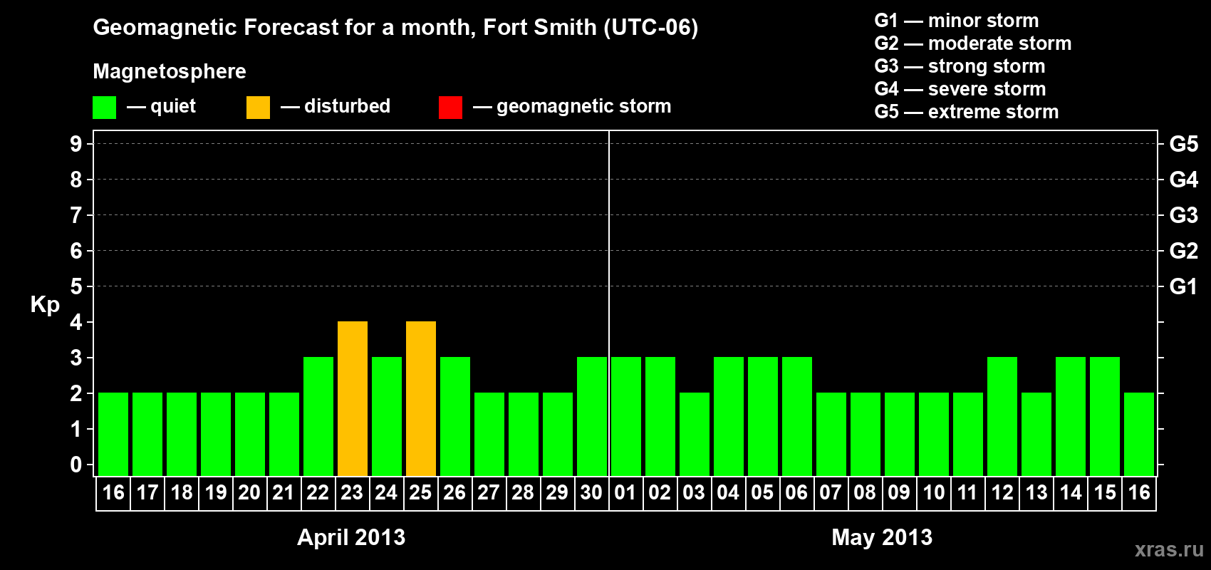Click the orange disturbed legend swatch
Viewport: 1211px width, 570px height.
point(258,108)
